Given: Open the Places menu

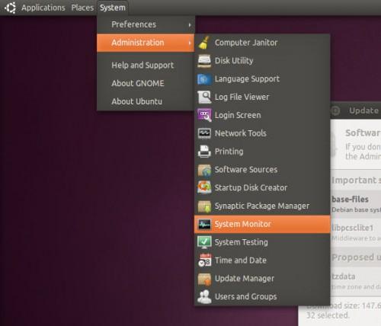Looking at the screenshot, I should click(82, 8).
